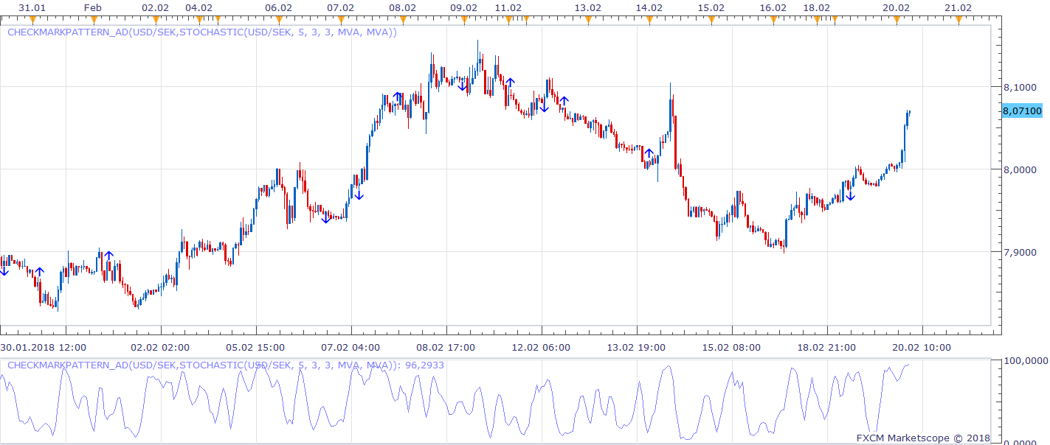Click the 13.02 19:00 time axis label
1050x445 pixels.
[637, 347]
